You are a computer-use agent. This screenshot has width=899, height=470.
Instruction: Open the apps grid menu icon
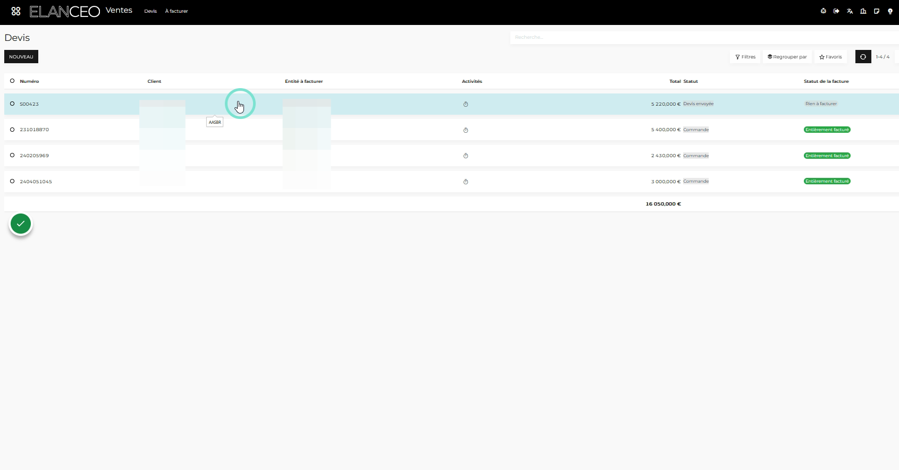tap(16, 11)
